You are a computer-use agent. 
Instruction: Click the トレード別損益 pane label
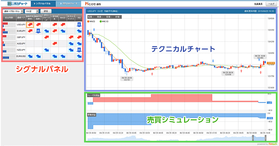(94, 95)
